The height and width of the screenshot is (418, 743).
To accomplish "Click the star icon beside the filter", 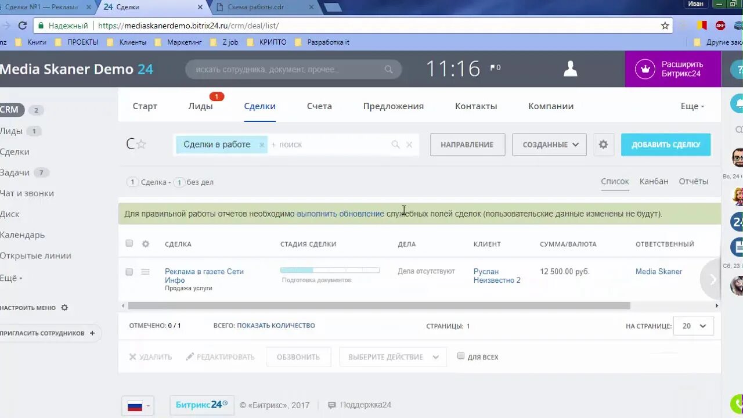I will tap(141, 145).
